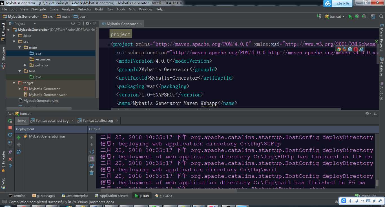Collapse the MybatisGenerator root node
385x207 pixels.
point(8,30)
